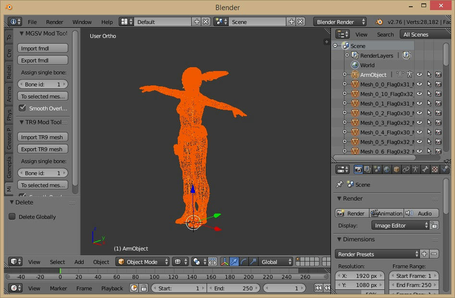Open the Object Mode dropdown
This screenshot has width=455, height=298.
point(143,262)
